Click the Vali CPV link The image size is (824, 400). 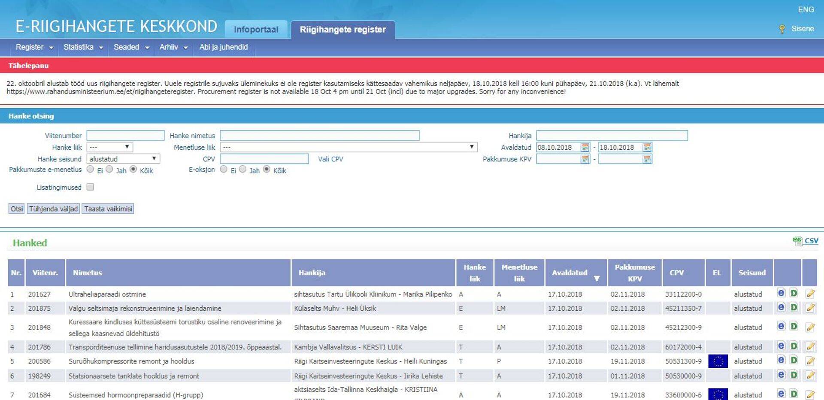pos(330,159)
